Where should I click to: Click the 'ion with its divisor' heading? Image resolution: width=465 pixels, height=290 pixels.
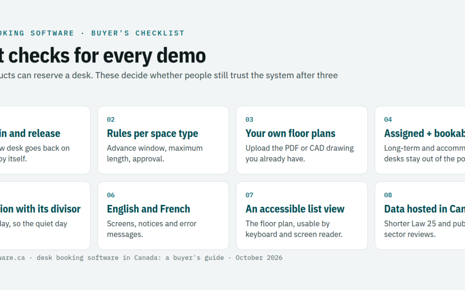tap(40, 209)
